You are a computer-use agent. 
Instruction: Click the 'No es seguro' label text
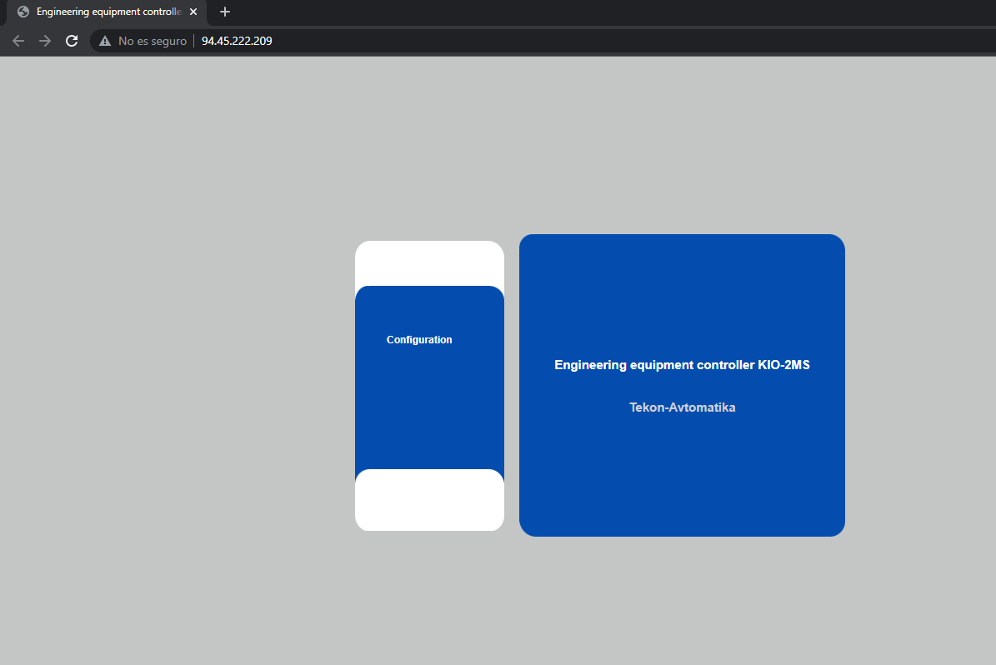pyautogui.click(x=153, y=41)
